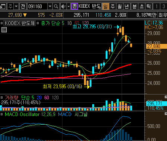Click the 25,000 price axis label
Image resolution: width=167 pixels, height=141 pixels.
pyautogui.click(x=154, y=73)
